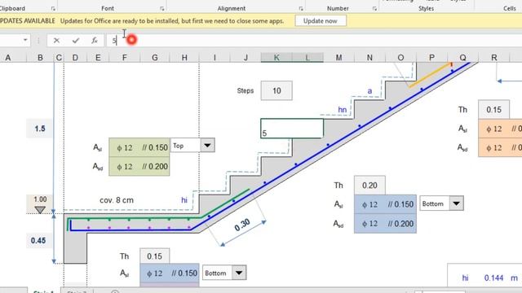
Task: Click the 'hn' label on stair
Action: (x=343, y=110)
